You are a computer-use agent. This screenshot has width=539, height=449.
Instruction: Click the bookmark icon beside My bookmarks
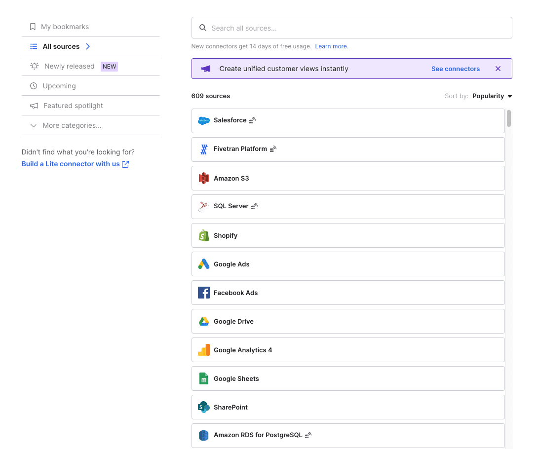[x=33, y=27]
